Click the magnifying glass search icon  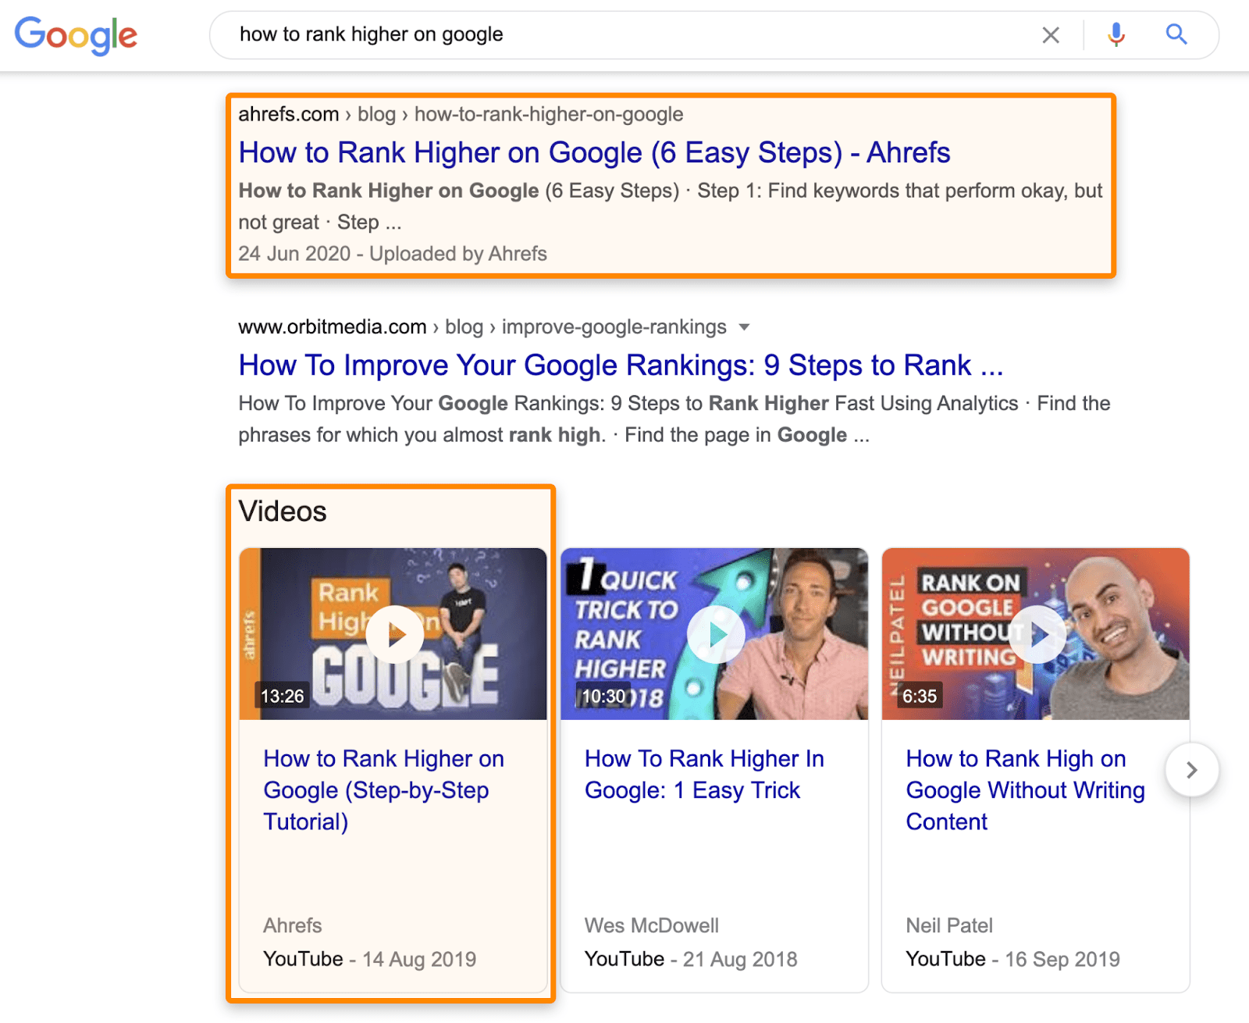click(1176, 34)
